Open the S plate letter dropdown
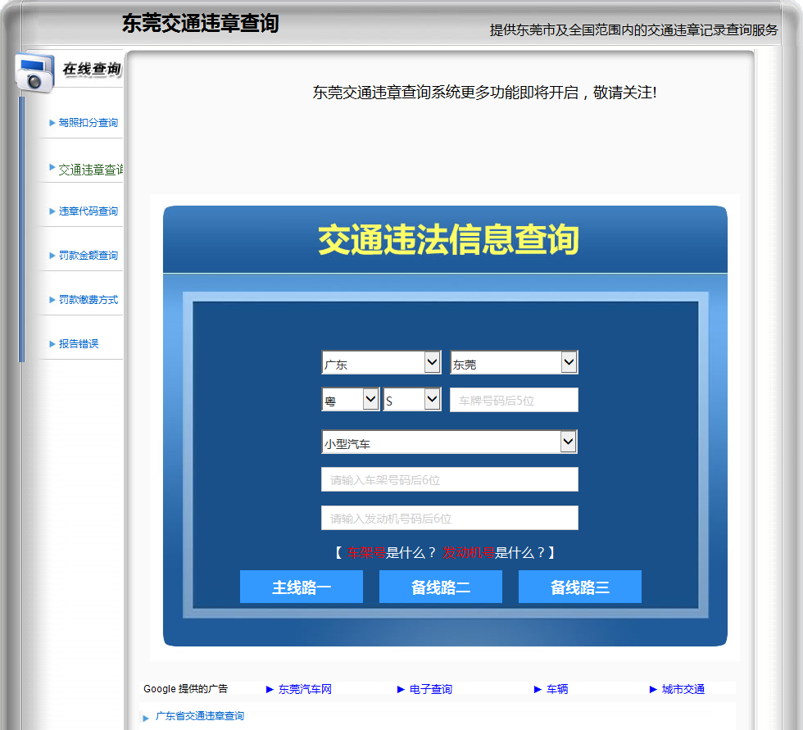 (x=411, y=399)
